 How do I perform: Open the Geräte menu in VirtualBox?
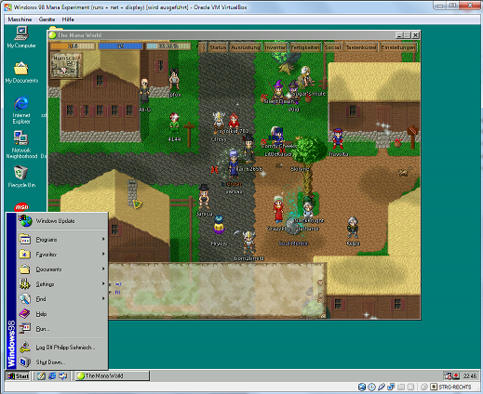[47, 20]
